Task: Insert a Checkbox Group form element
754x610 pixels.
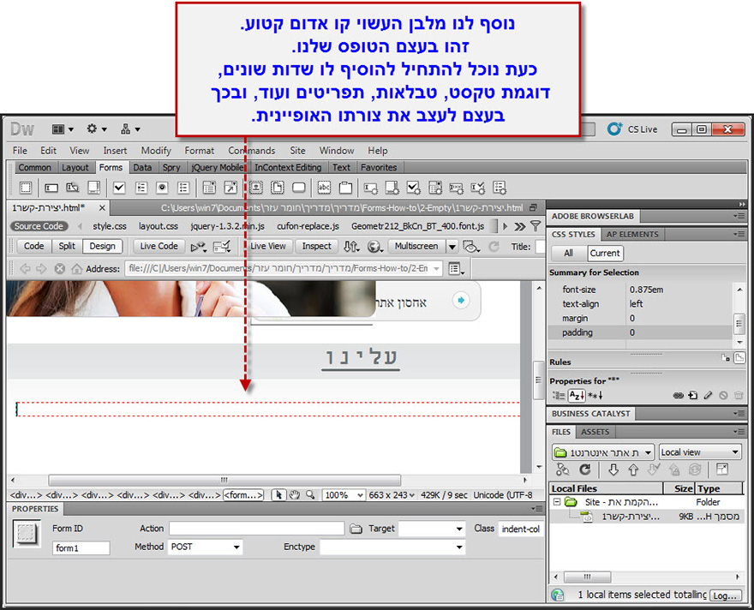Action: coord(141,188)
